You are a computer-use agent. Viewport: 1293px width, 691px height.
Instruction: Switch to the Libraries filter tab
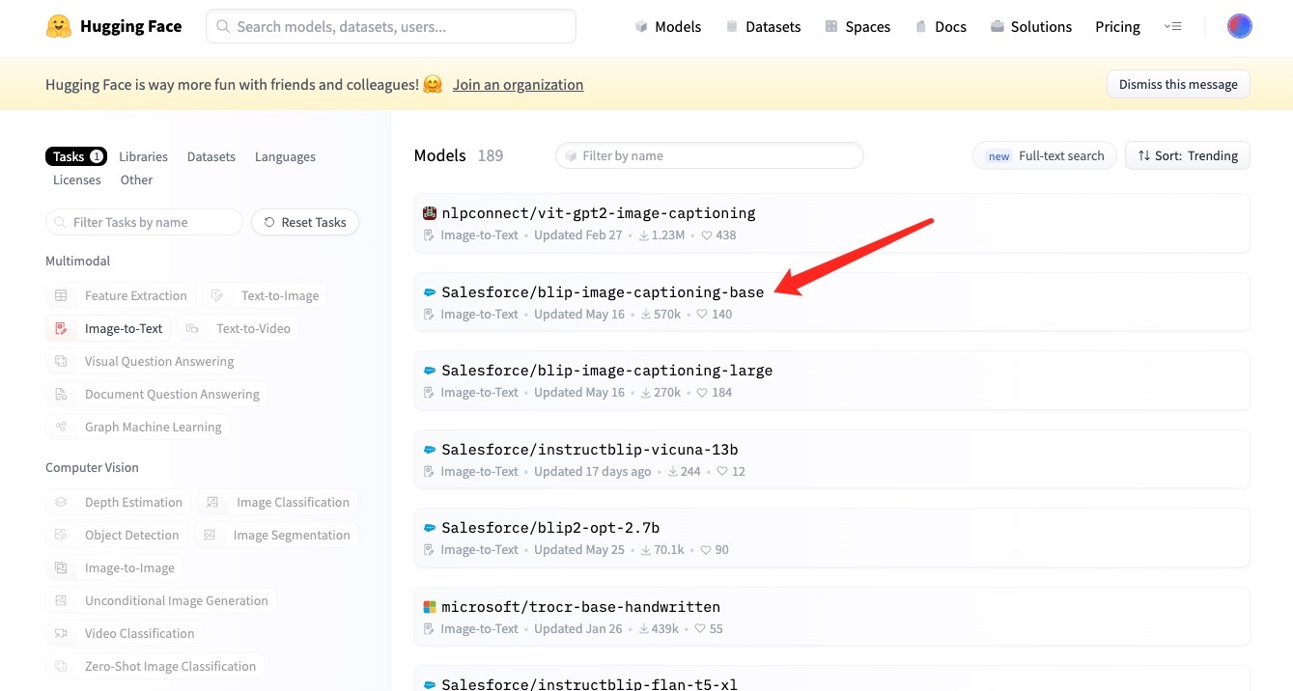(x=143, y=156)
